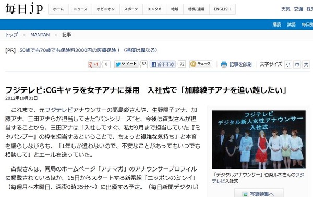Click 購読 in the blue bar
Screen dimensions: 313x197
click(x=276, y=24)
